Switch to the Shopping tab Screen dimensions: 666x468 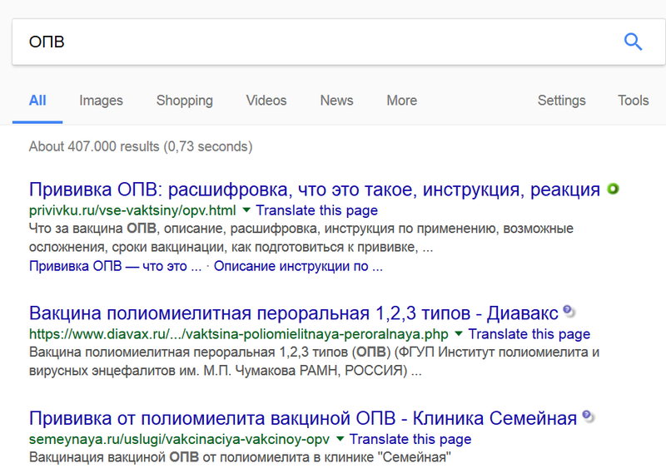[x=184, y=101]
